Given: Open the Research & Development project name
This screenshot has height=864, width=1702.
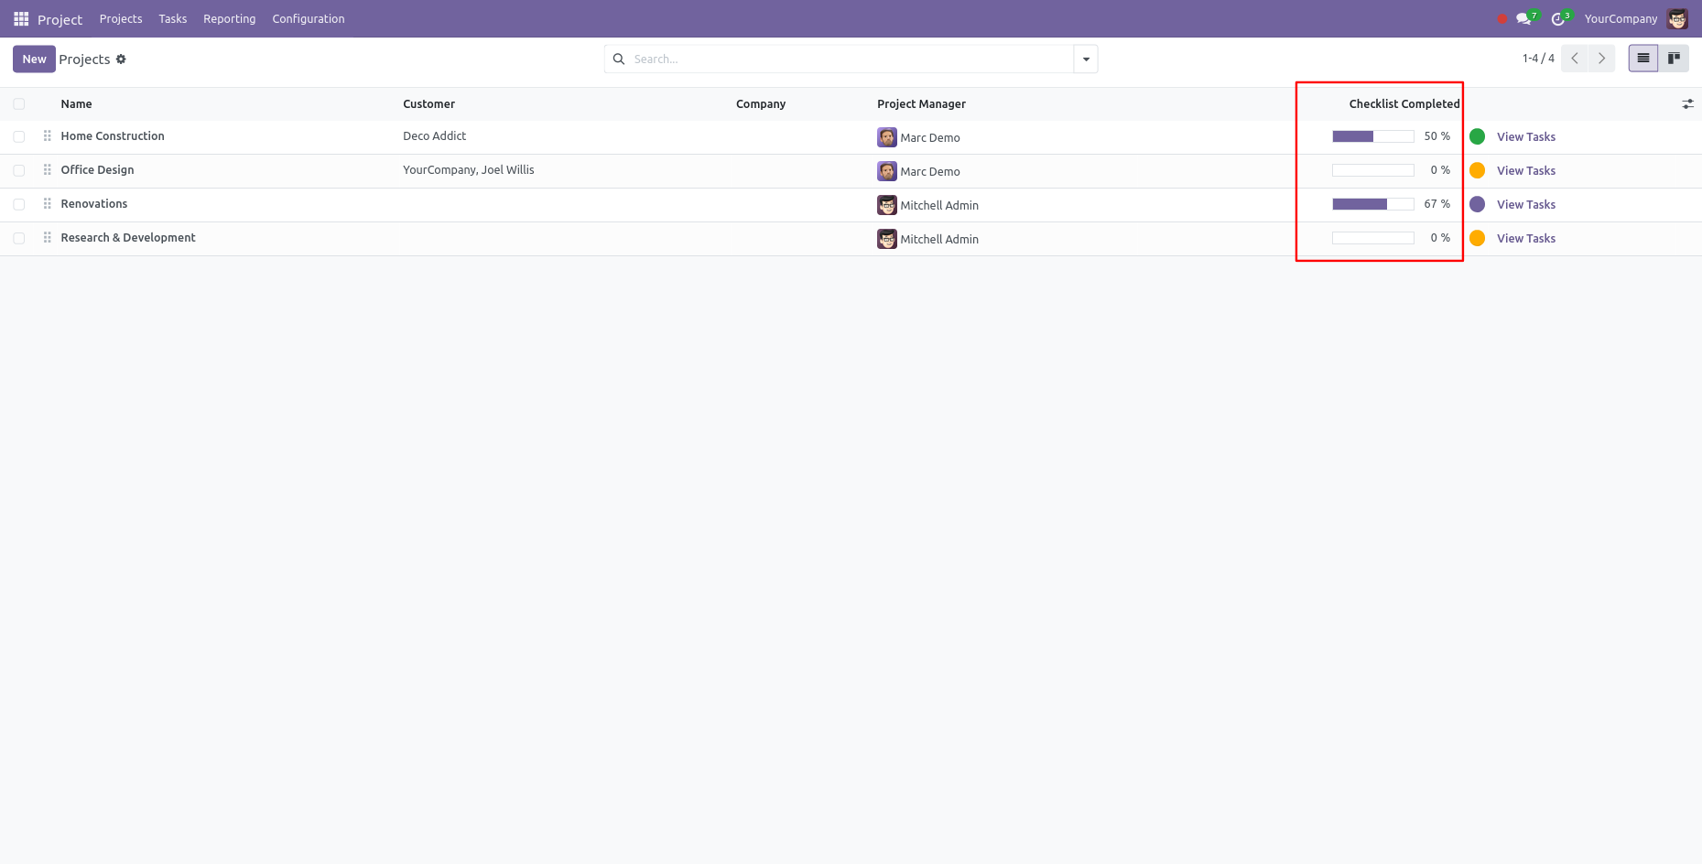Looking at the screenshot, I should click(x=128, y=238).
